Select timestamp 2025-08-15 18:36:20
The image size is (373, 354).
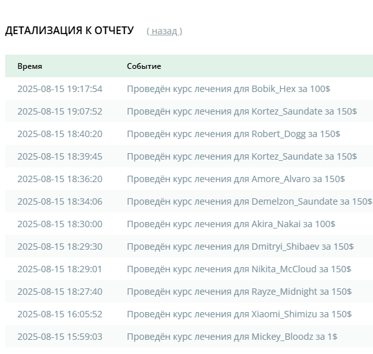(60, 179)
